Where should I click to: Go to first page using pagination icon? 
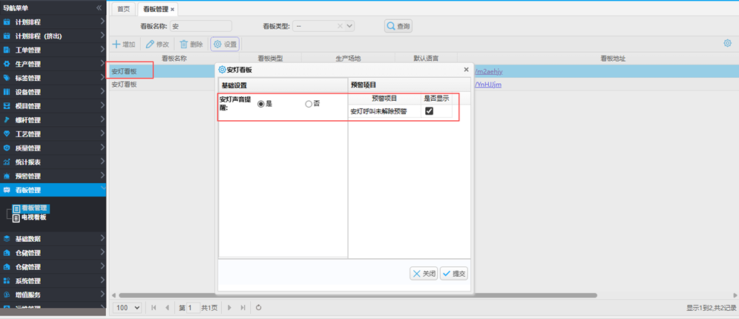[x=154, y=307]
